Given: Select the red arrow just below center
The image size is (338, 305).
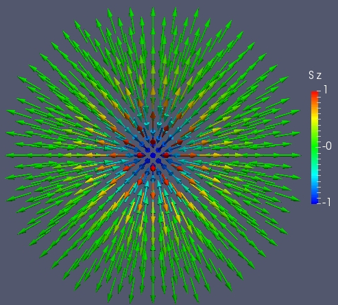Looking at the screenshot, I should [x=153, y=169].
